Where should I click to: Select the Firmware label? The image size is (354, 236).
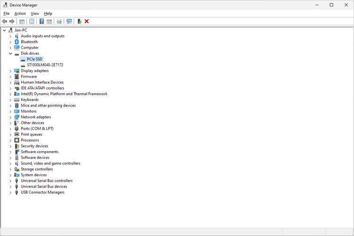29,76
